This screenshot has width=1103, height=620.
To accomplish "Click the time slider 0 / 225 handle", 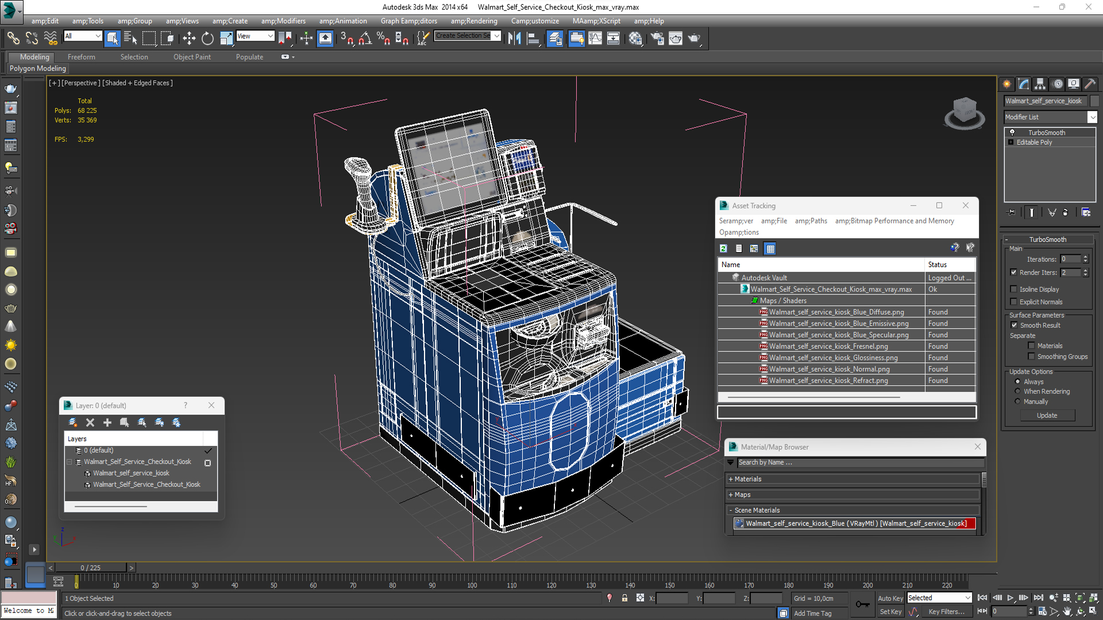I will tap(91, 568).
